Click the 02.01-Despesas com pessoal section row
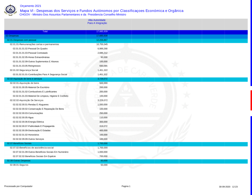Screen dimensions: 252x195 pyautogui.click(x=22, y=40)
